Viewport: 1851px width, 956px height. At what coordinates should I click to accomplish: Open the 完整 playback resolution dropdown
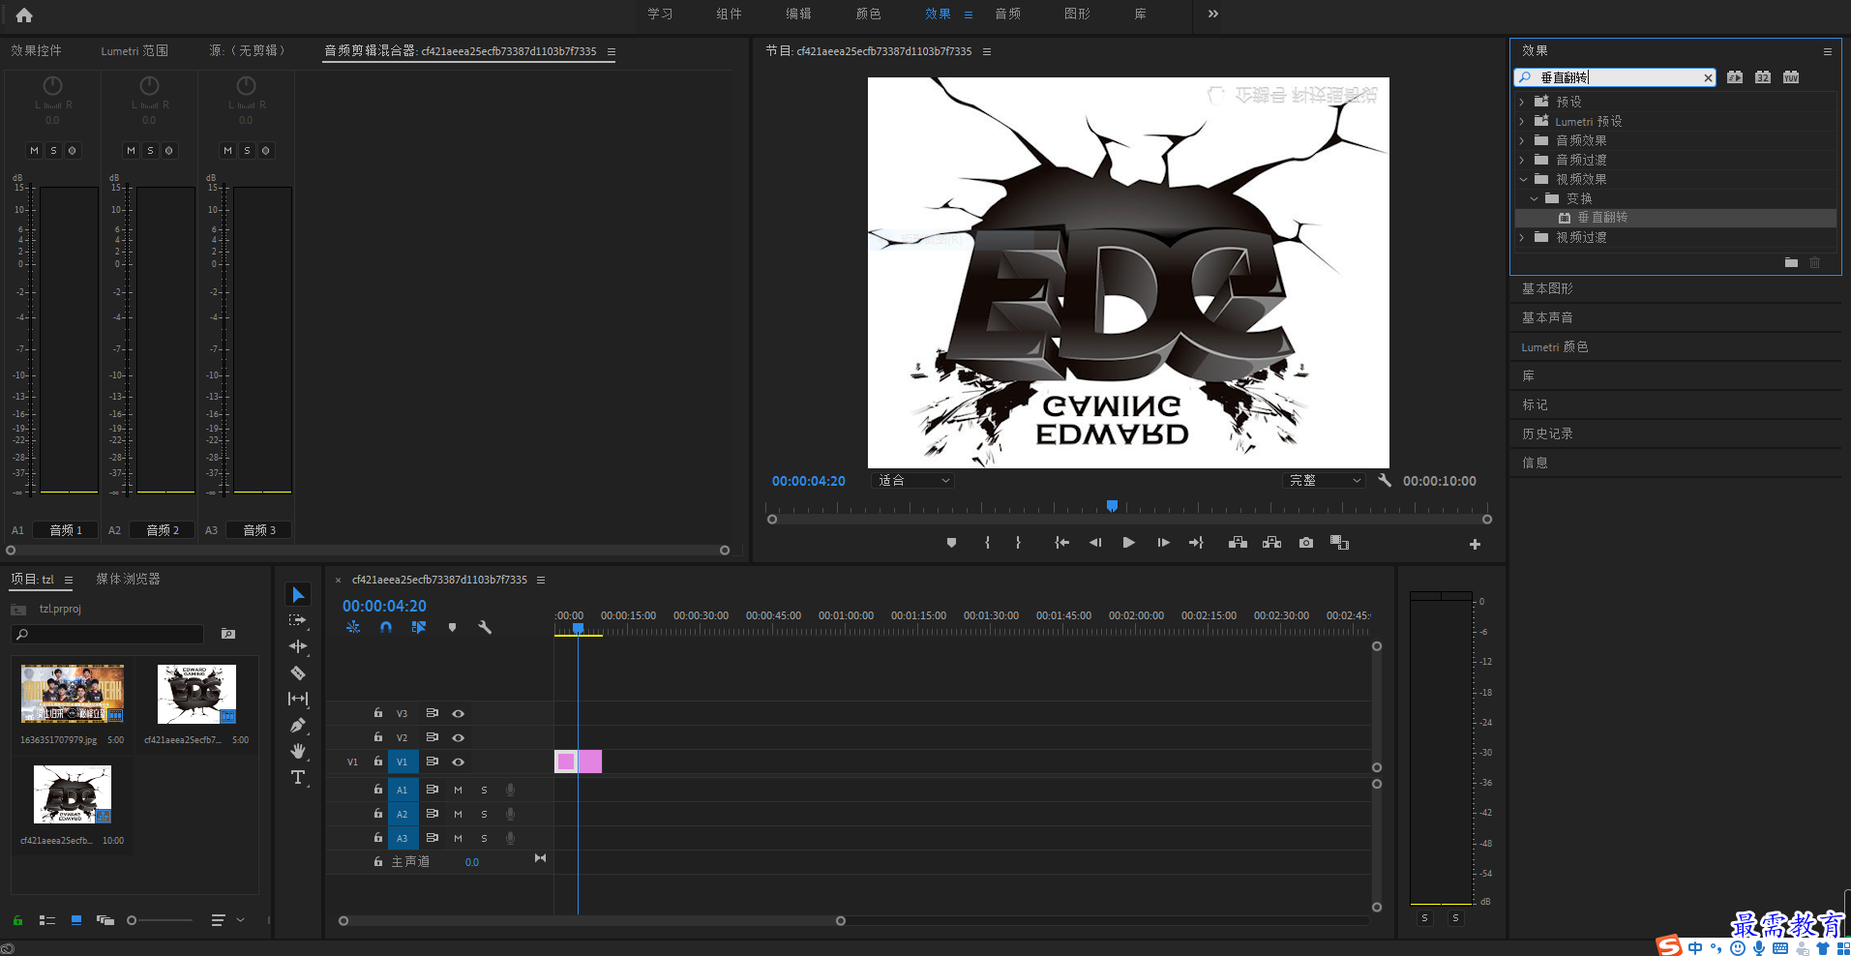pyautogui.click(x=1324, y=480)
